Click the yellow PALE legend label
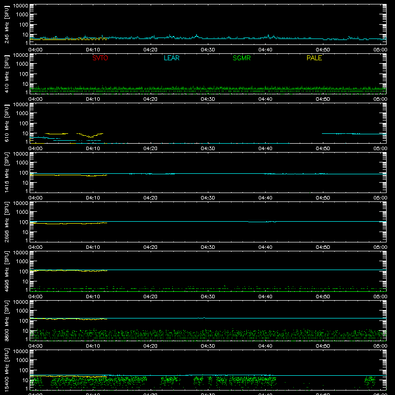Image resolution: width=395 pixels, height=395 pixels. pos(314,58)
